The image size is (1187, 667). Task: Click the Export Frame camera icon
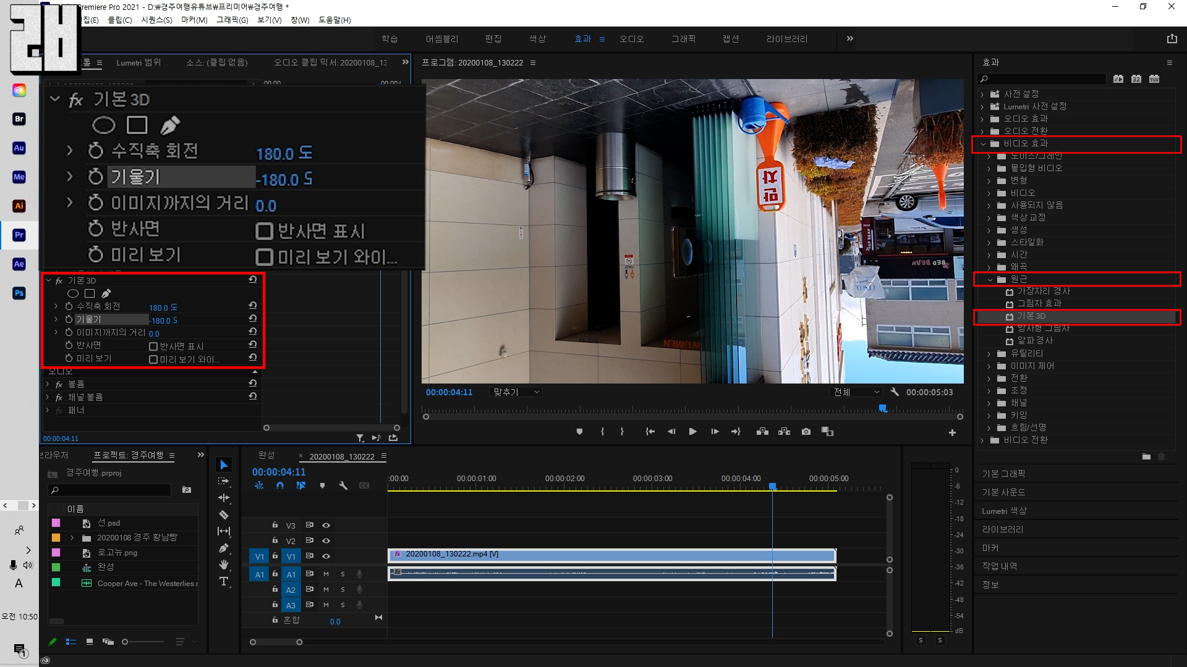point(806,432)
